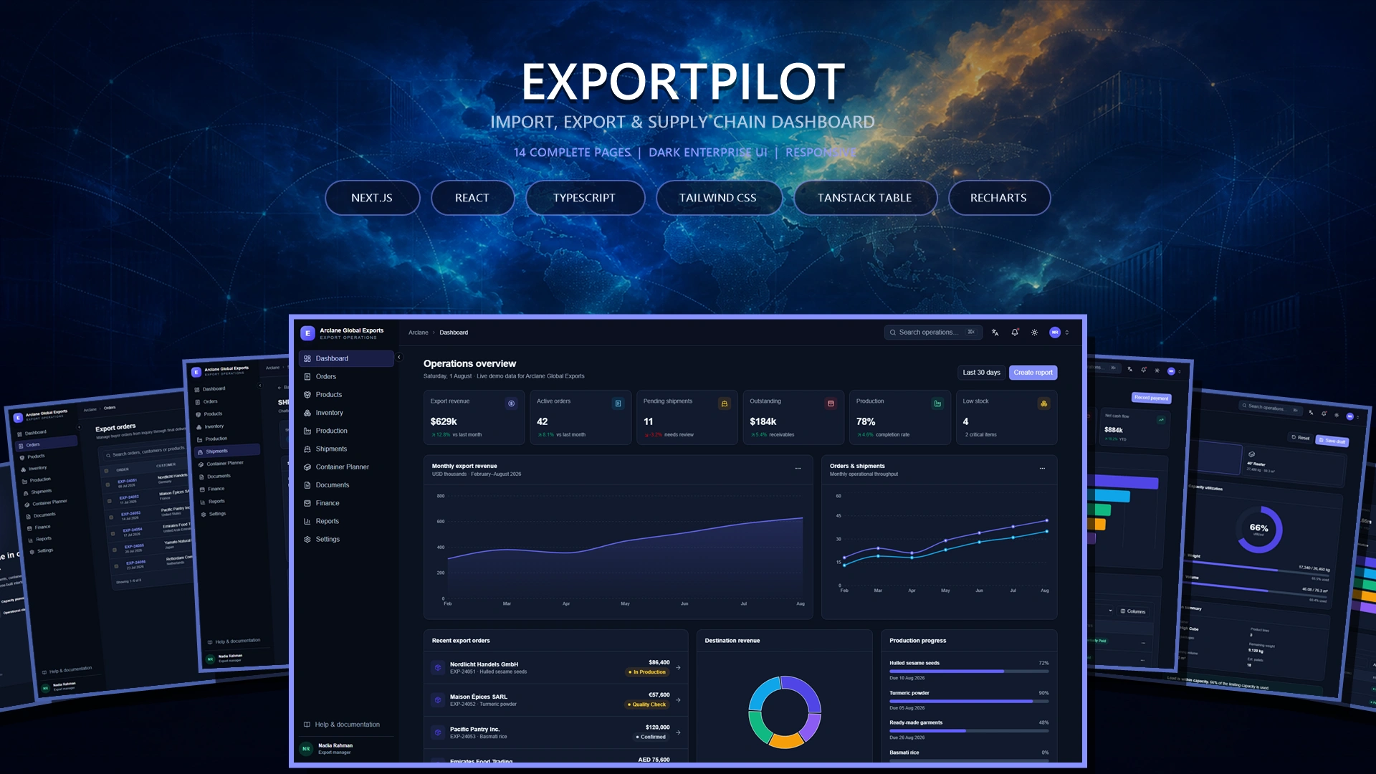The image size is (1376, 774).
Task: Open the Help & documentation link
Action: click(342, 725)
